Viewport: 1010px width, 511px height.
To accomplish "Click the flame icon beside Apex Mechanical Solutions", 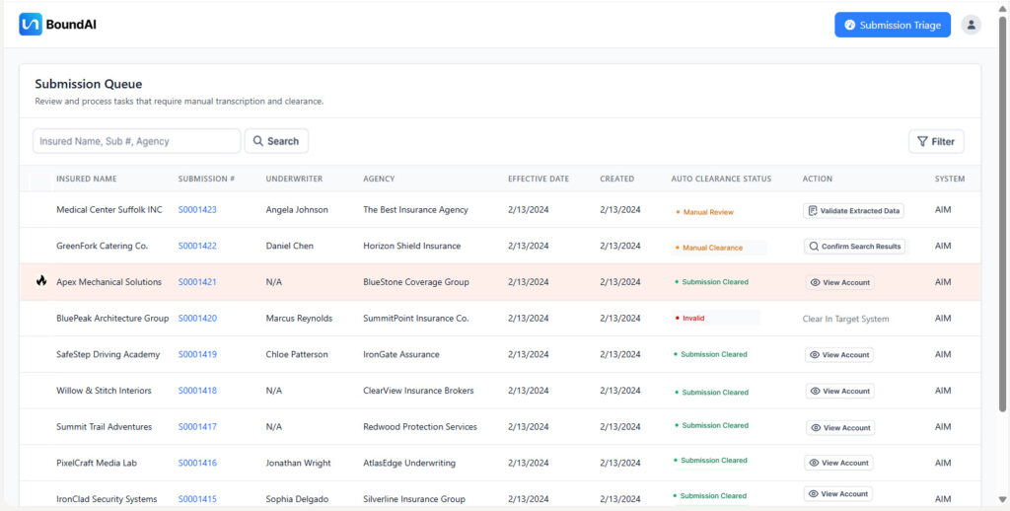I will tap(41, 282).
